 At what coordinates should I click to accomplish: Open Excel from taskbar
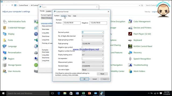pos(83,93)
